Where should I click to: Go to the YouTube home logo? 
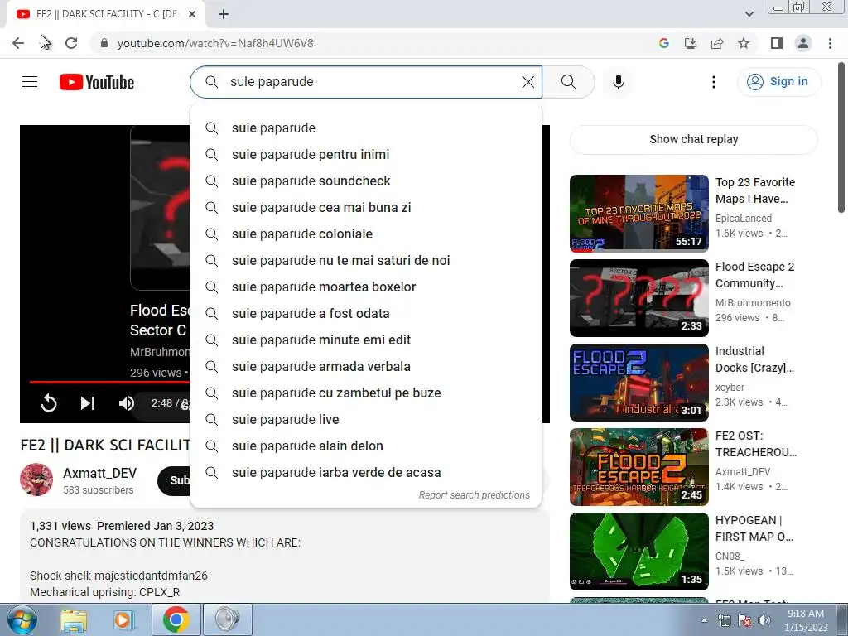click(x=97, y=82)
